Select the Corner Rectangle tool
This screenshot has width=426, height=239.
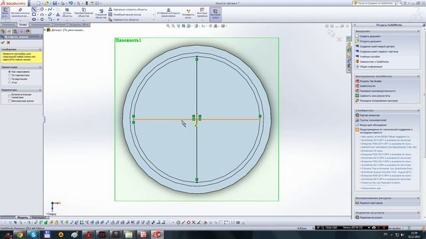pos(34,15)
